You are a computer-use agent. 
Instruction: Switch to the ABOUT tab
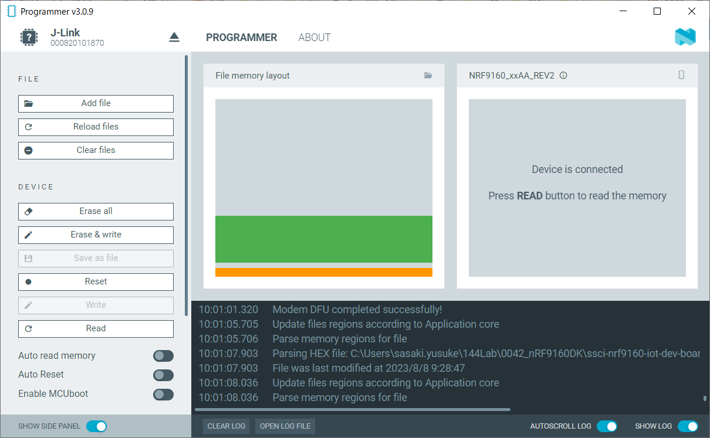point(315,38)
